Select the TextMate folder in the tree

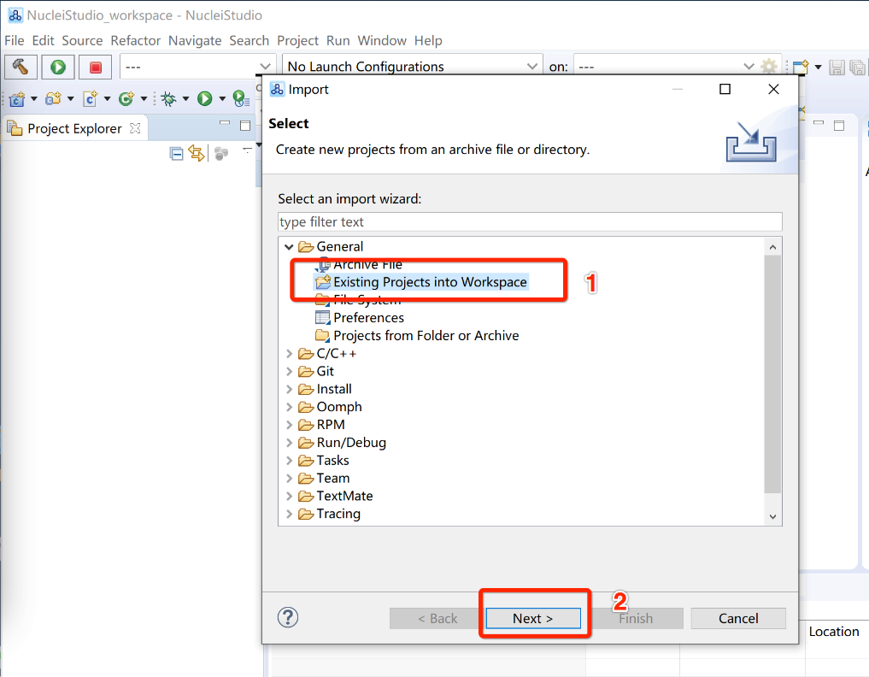335,496
